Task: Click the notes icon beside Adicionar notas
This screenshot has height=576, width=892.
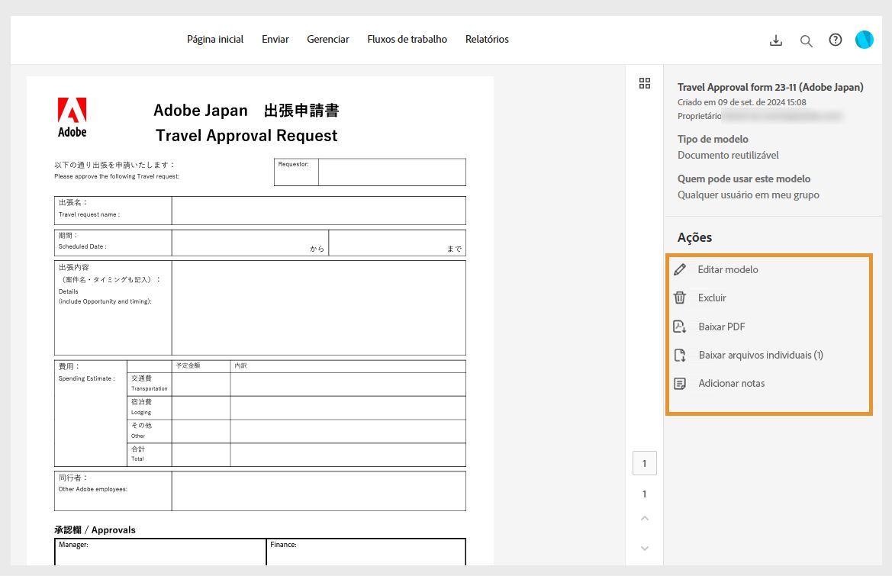Action: (x=680, y=383)
